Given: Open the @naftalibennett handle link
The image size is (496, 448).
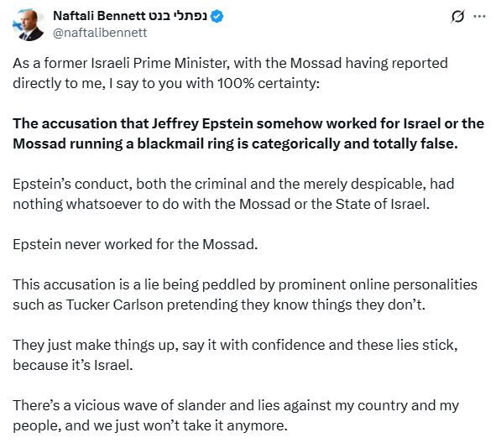Looking at the screenshot, I should click(x=100, y=33).
